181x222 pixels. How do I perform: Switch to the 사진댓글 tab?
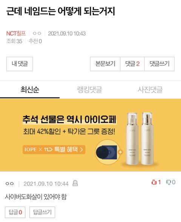pyautogui.click(x=150, y=90)
